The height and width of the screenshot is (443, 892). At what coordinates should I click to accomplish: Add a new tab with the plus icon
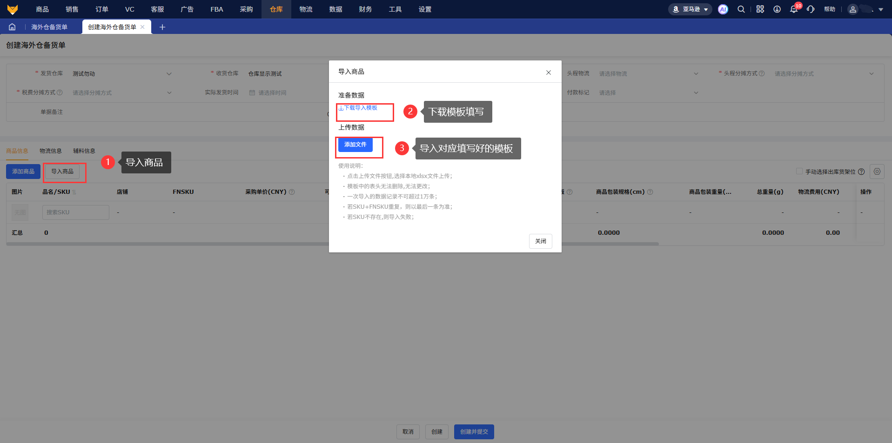[x=162, y=27]
